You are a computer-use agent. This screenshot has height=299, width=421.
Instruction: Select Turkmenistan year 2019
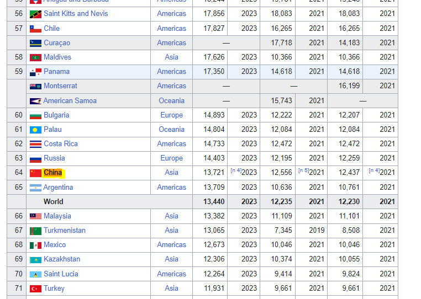317,231
